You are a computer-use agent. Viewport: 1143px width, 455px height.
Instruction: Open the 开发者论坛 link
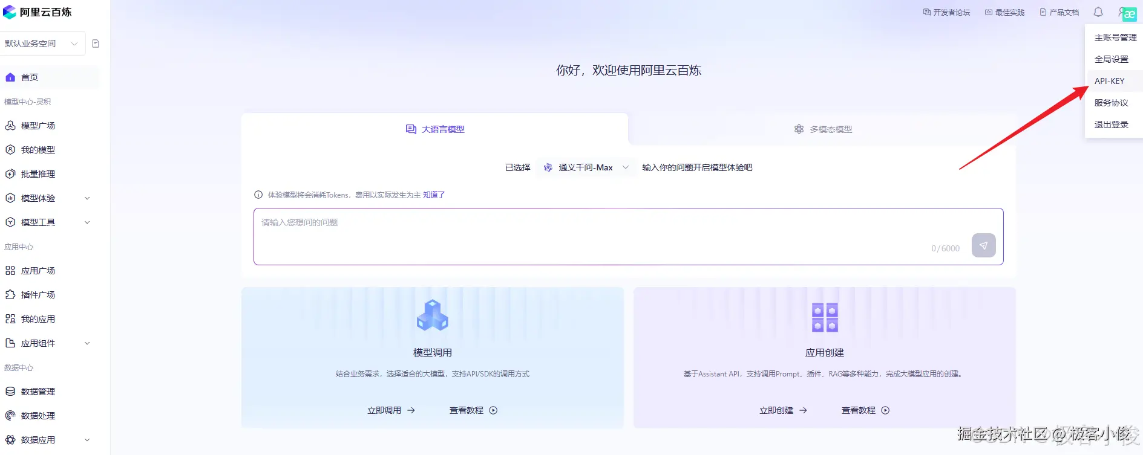(946, 12)
